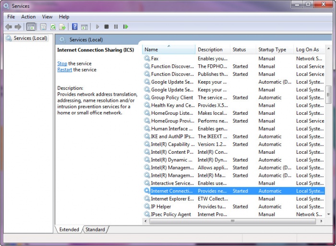Click the vertical scrollbar down arrow
The height and width of the screenshot is (246, 336).
tap(329, 214)
